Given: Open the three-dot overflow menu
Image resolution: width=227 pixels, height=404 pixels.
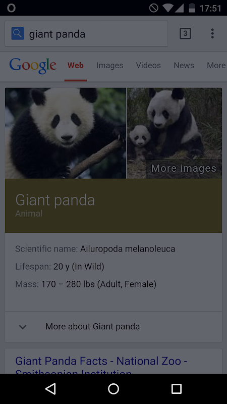Looking at the screenshot, I should click(x=212, y=33).
